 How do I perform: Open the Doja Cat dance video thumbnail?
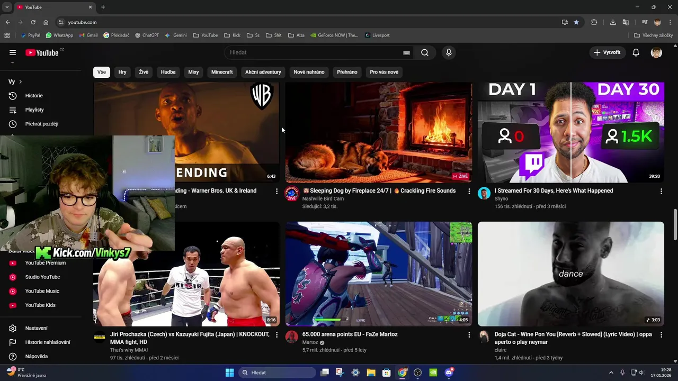pyautogui.click(x=571, y=274)
